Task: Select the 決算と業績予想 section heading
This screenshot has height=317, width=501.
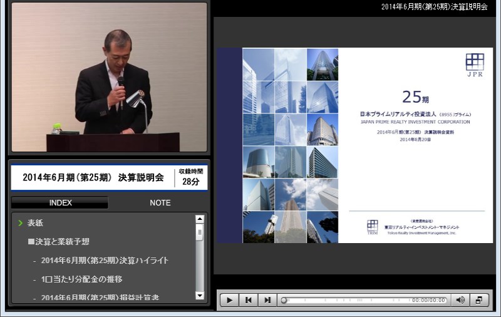Action: (x=59, y=242)
